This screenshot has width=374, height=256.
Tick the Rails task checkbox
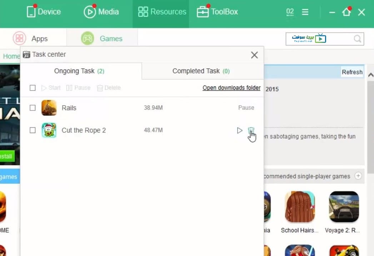(33, 108)
